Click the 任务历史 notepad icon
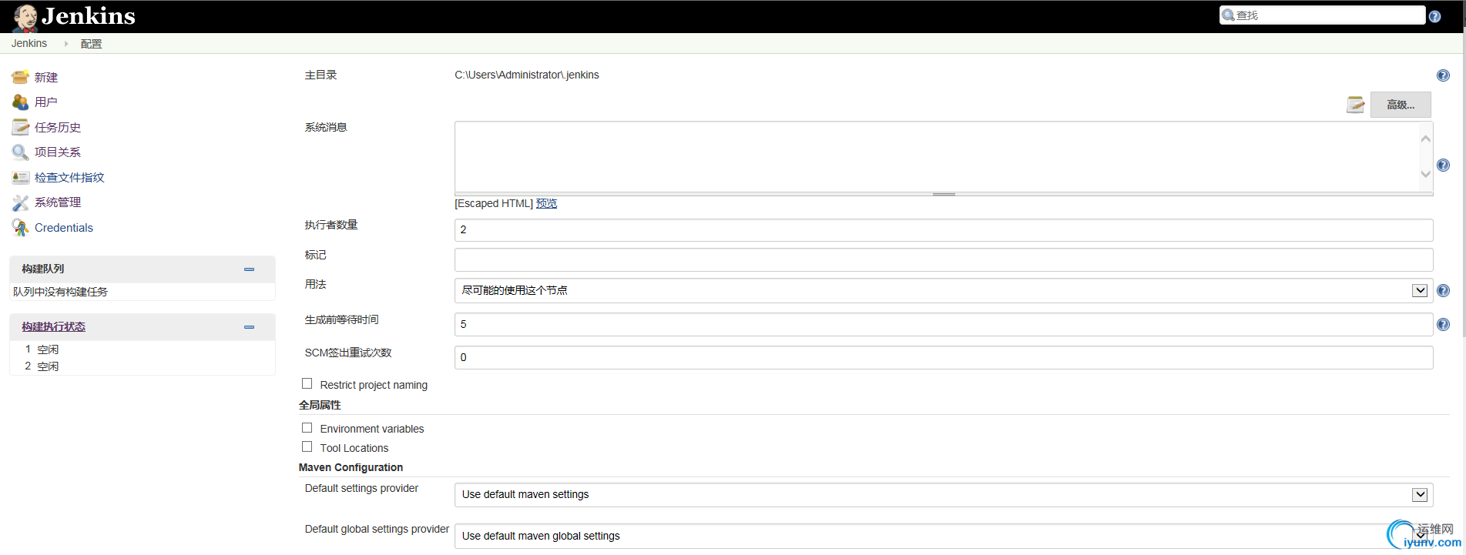 tap(20, 127)
